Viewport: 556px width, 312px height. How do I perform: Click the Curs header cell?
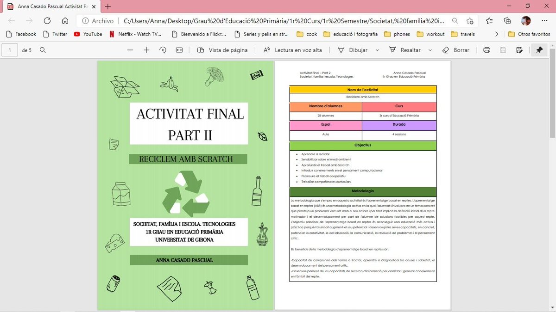(399, 106)
